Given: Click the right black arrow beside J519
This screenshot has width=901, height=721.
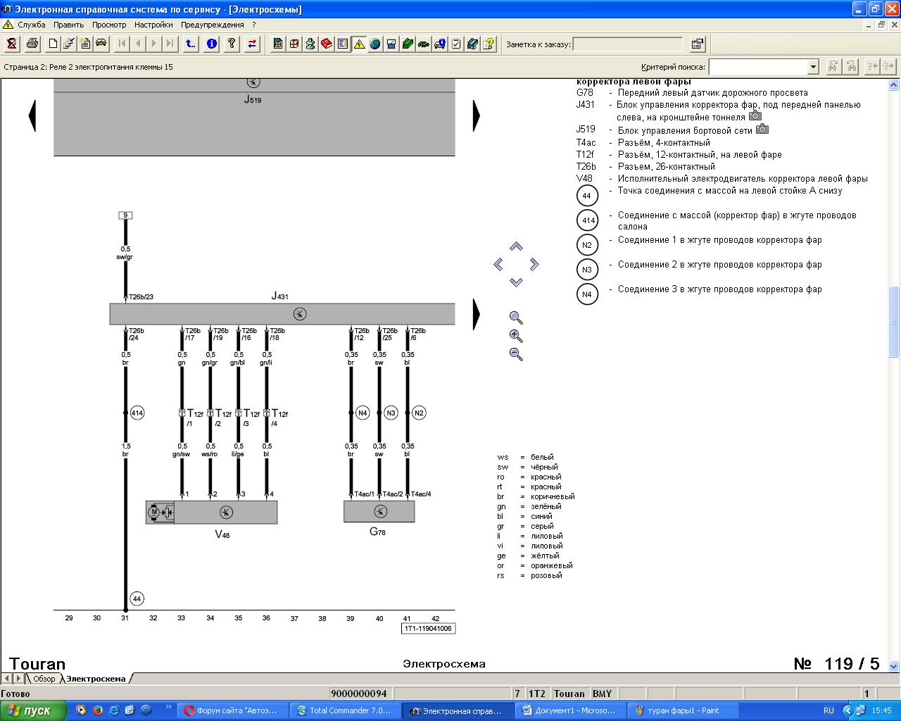Looking at the screenshot, I should point(477,115).
